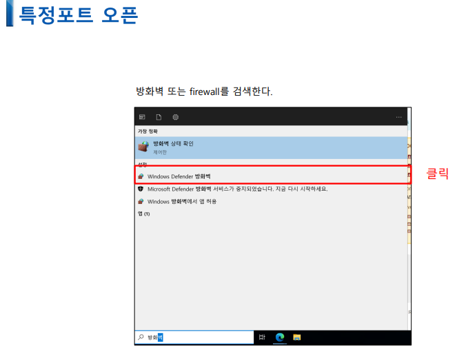This screenshot has height=358, width=457.
Task: Open the three-dot more options menu
Action: click(398, 117)
